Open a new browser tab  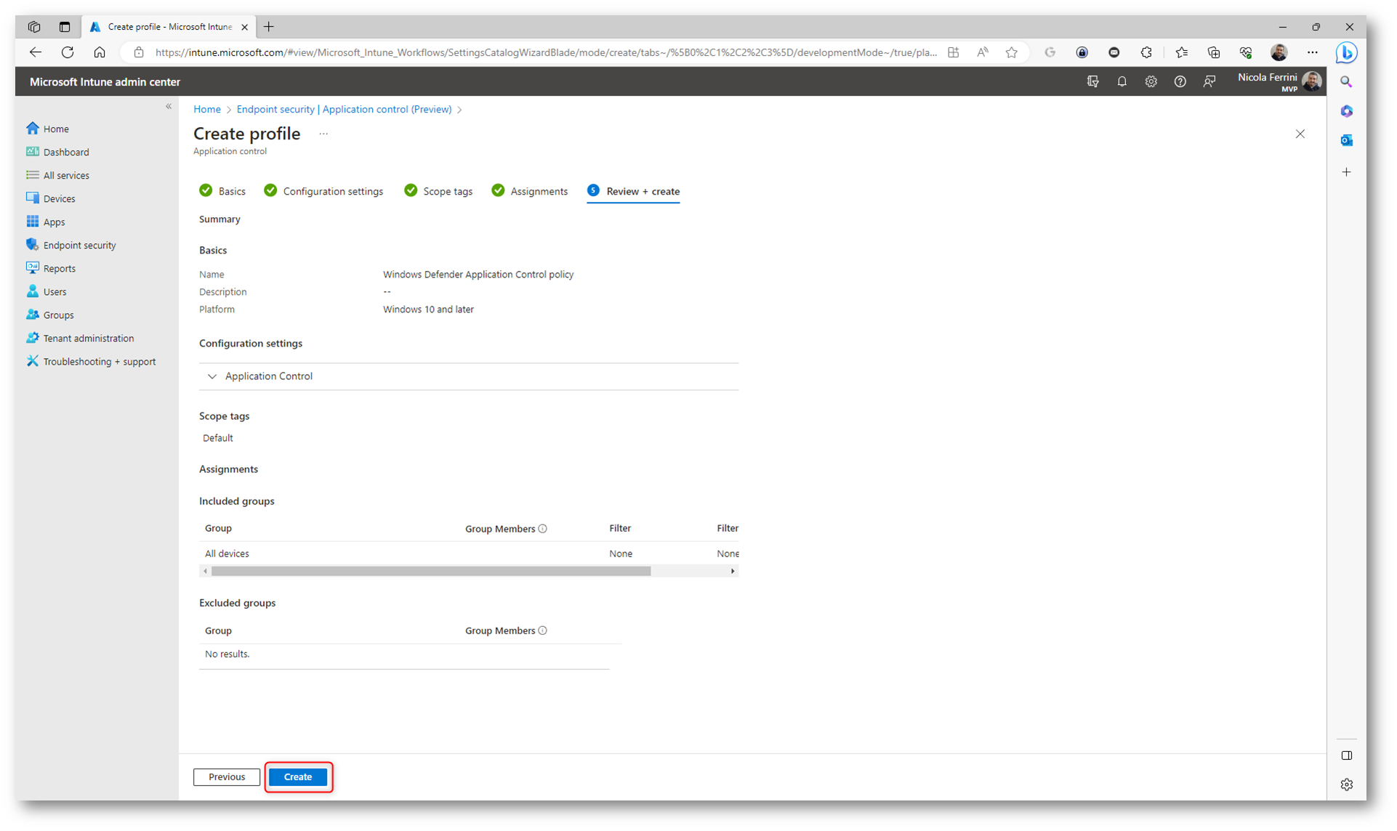click(269, 27)
